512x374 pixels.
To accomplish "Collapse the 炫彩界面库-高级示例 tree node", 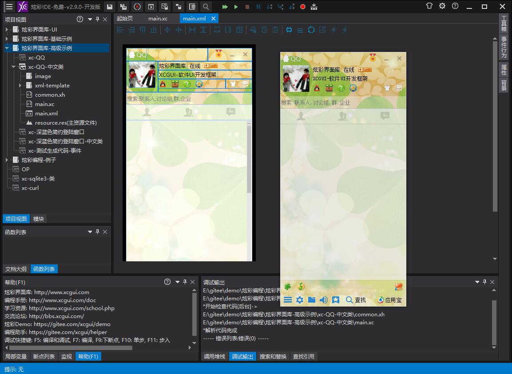I will pos(7,48).
